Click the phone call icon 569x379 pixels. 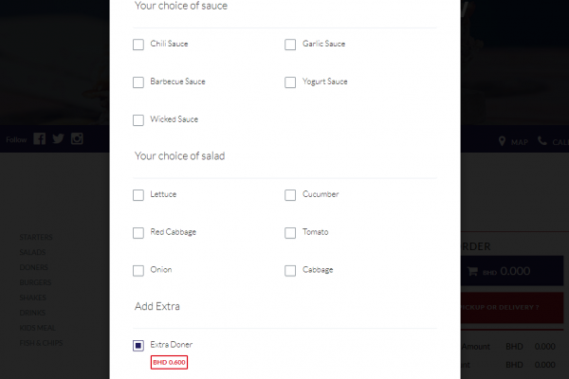click(x=542, y=141)
